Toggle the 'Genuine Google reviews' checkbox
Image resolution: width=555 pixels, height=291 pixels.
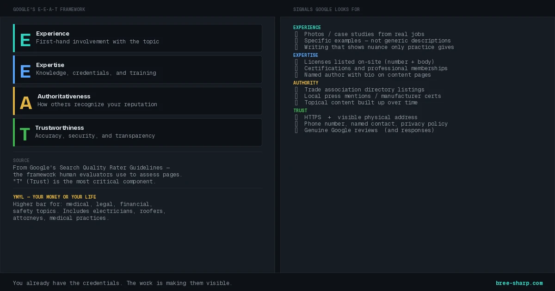click(296, 130)
